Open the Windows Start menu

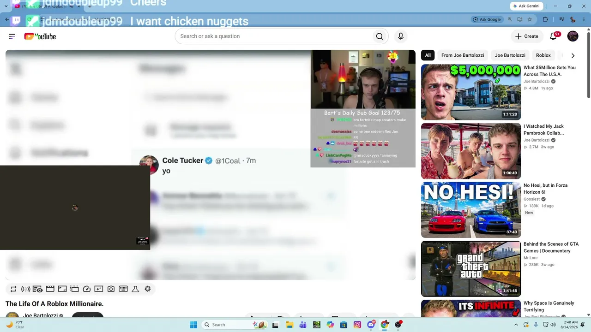pos(193,325)
